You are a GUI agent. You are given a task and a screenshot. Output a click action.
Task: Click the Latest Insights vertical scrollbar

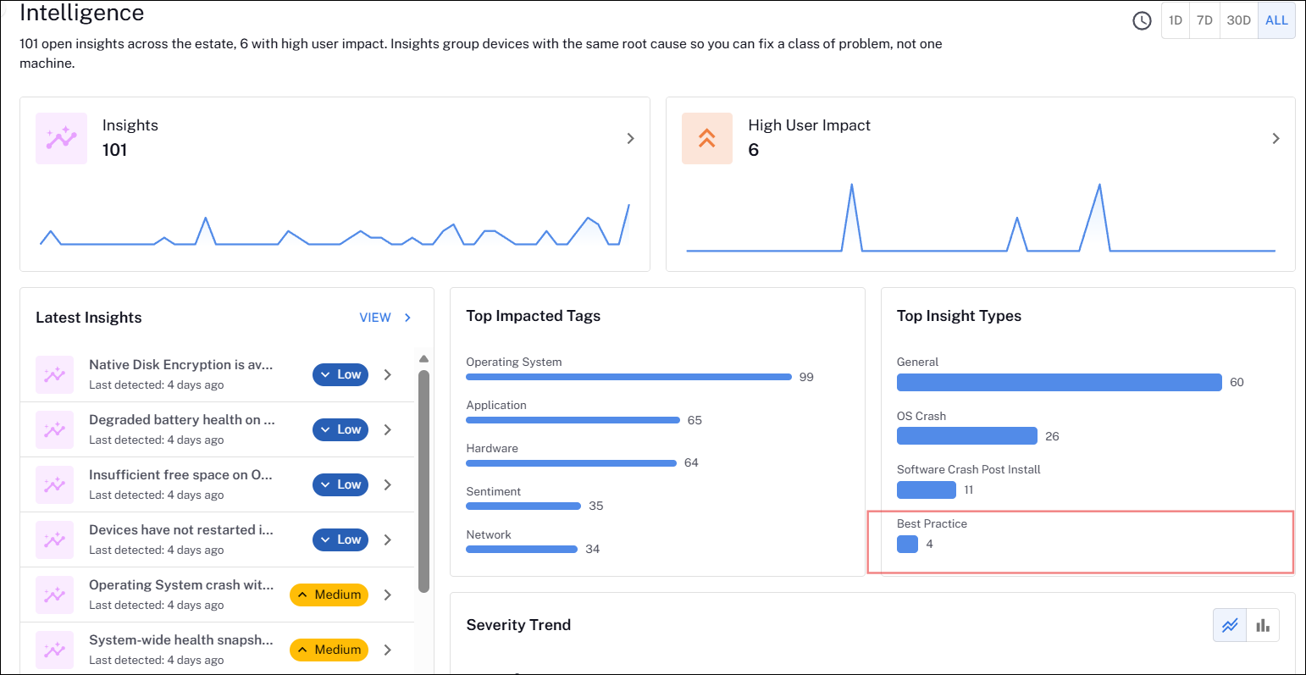point(424,480)
